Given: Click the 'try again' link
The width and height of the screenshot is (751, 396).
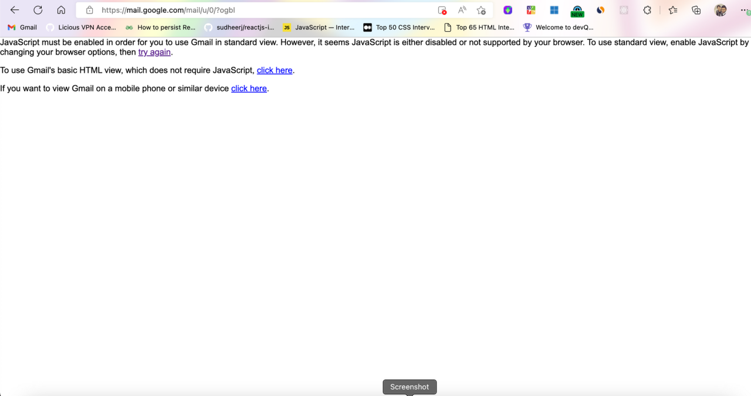Looking at the screenshot, I should click(x=154, y=52).
